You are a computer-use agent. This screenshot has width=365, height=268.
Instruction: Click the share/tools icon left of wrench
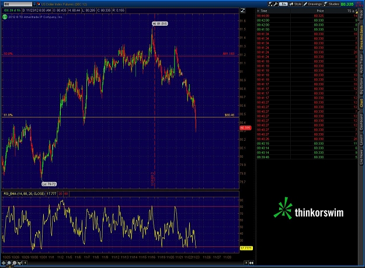[x=270, y=4]
